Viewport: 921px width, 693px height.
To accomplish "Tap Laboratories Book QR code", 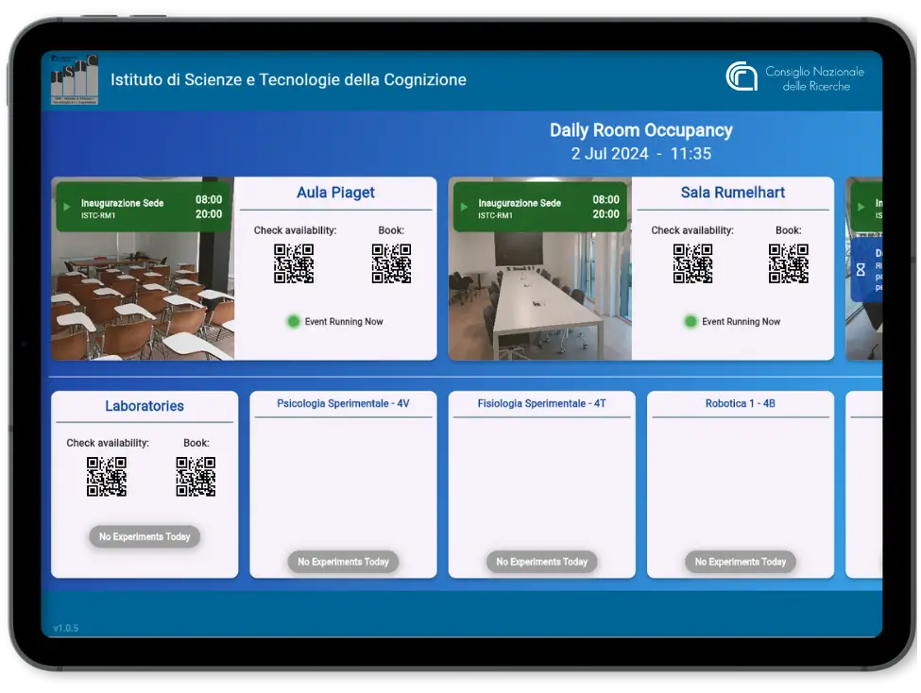I will (x=196, y=477).
